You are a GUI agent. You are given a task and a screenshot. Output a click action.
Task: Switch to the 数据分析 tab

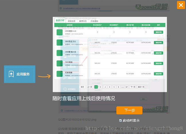(60, 20)
